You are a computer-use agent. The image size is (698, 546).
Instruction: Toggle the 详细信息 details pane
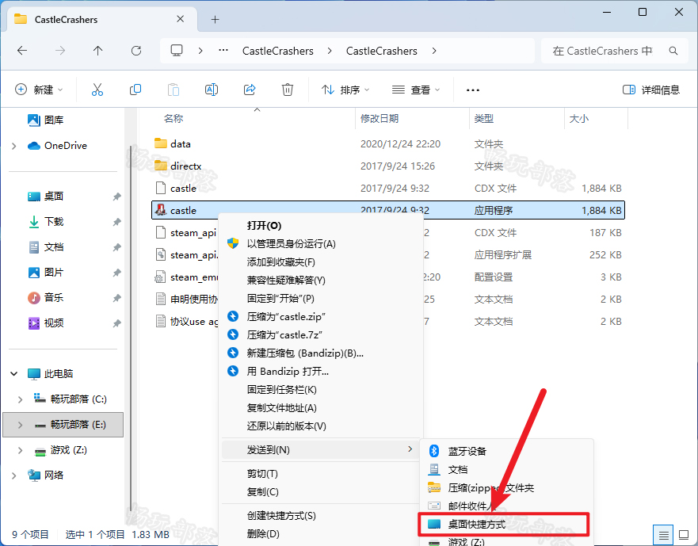650,90
